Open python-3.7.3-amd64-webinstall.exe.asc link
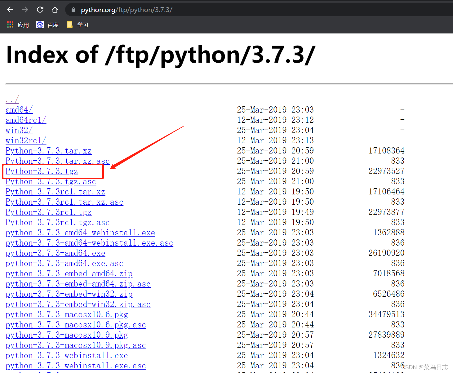453x373 pixels. click(x=90, y=243)
